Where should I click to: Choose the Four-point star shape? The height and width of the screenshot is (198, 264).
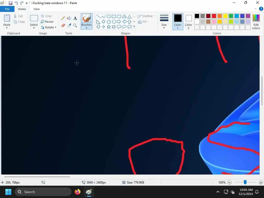pos(104,27)
